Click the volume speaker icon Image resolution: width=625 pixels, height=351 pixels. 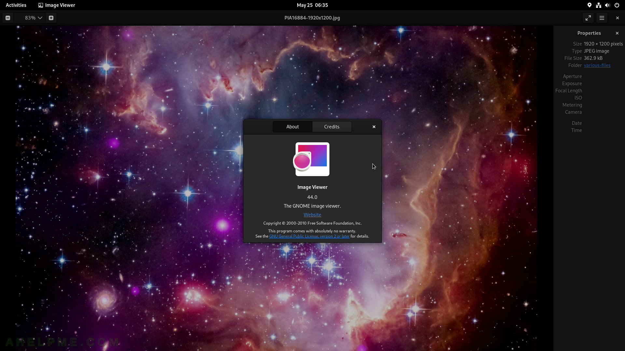(x=607, y=5)
